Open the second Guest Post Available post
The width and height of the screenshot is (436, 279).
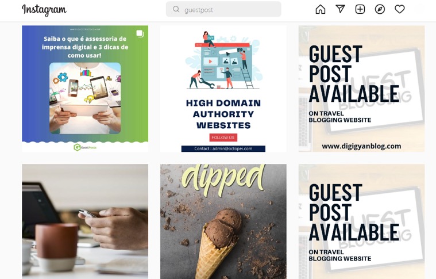click(361, 221)
